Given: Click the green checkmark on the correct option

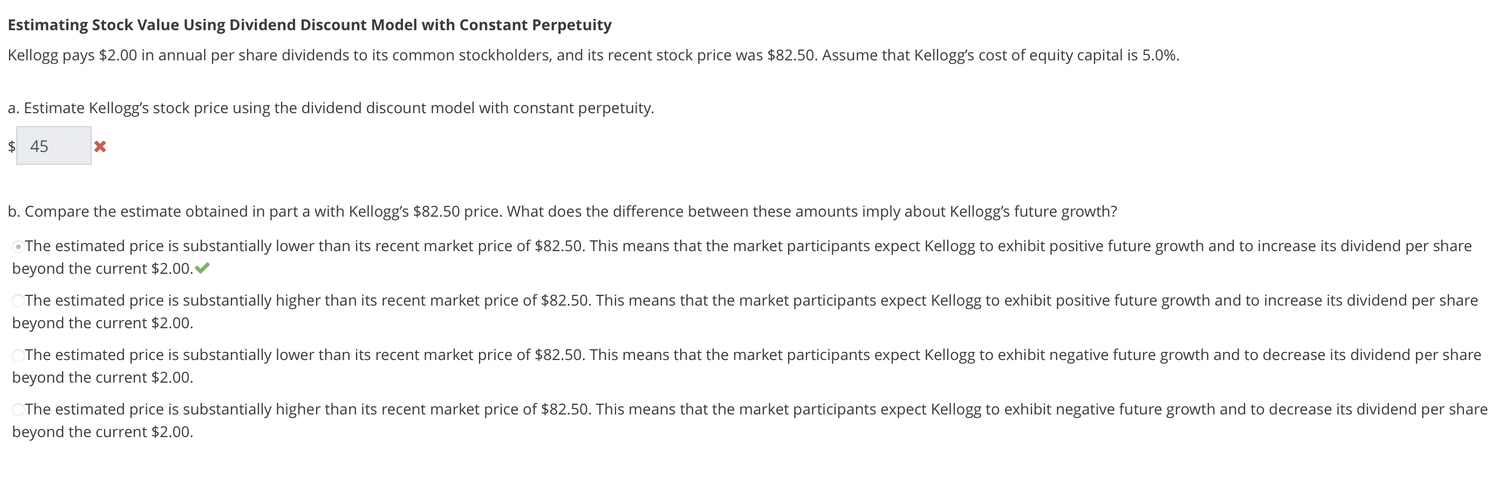Looking at the screenshot, I should (x=203, y=268).
